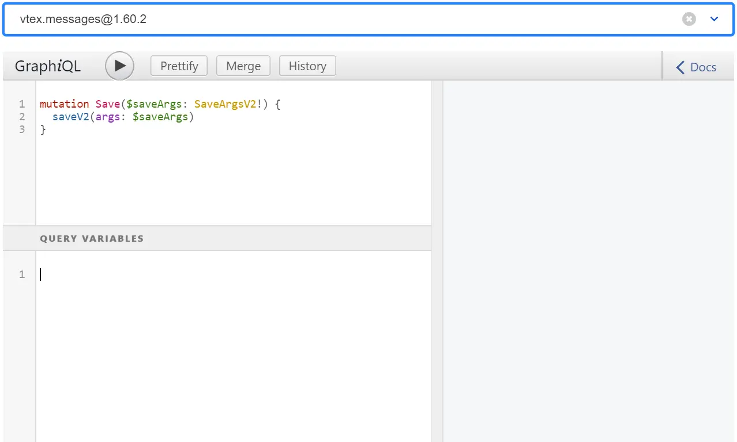
Task: Click the SaveArgsV2 type name
Action: tap(225, 104)
